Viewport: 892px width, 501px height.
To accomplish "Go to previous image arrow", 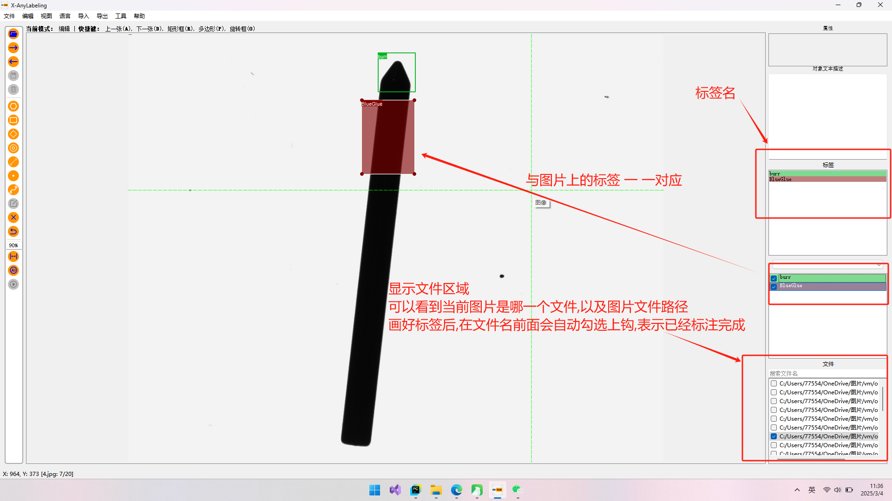I will [13, 62].
